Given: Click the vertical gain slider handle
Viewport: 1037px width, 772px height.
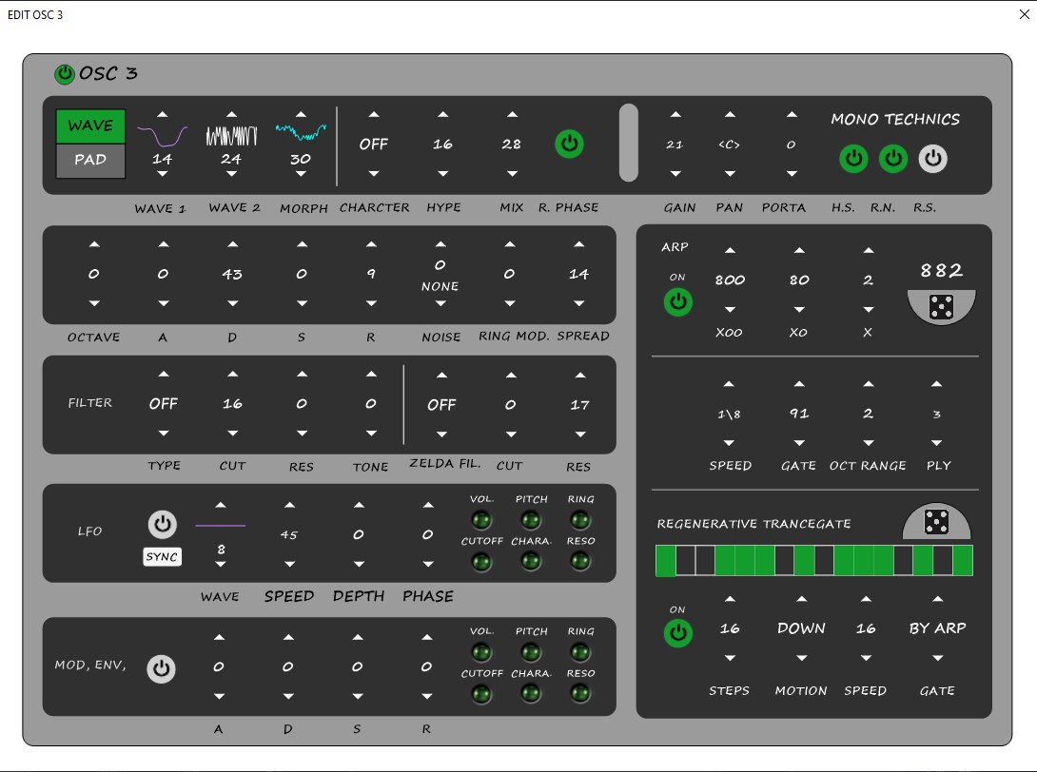Looking at the screenshot, I should click(x=628, y=143).
